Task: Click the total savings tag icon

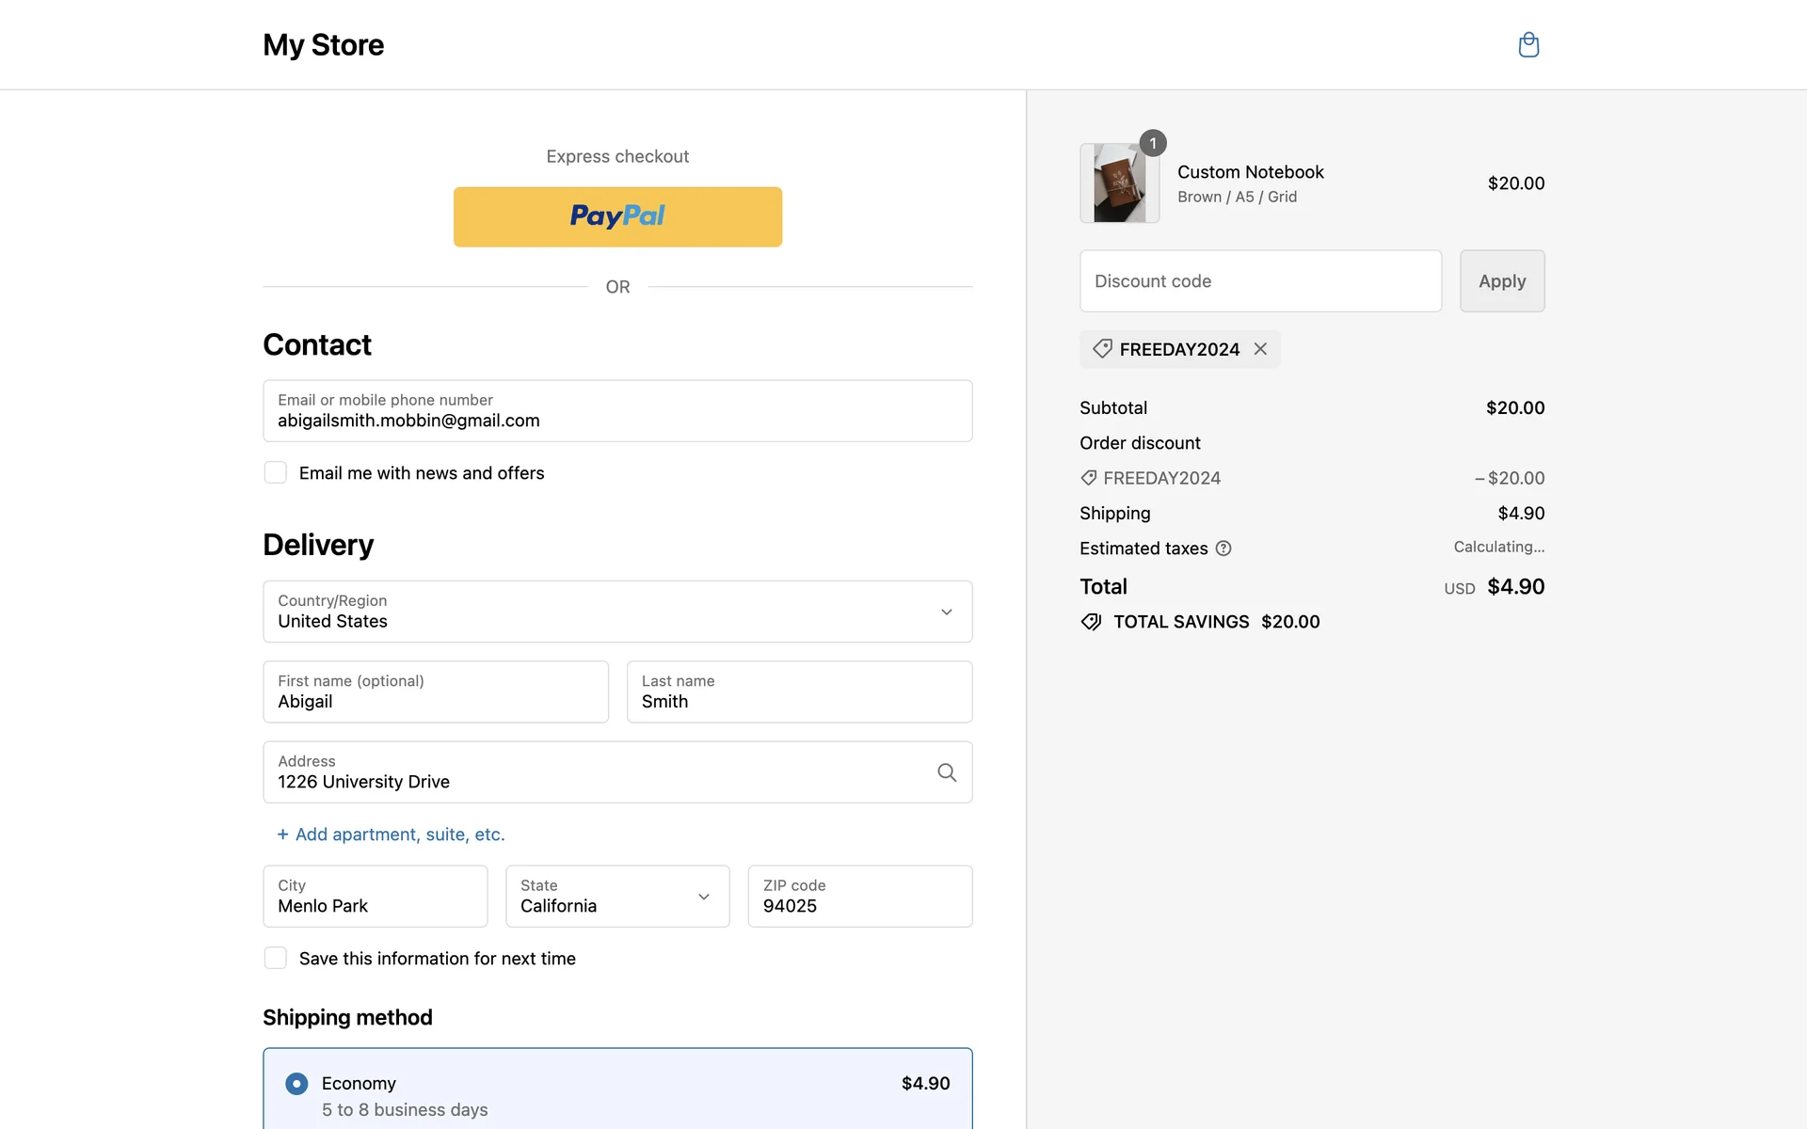Action: click(1091, 622)
